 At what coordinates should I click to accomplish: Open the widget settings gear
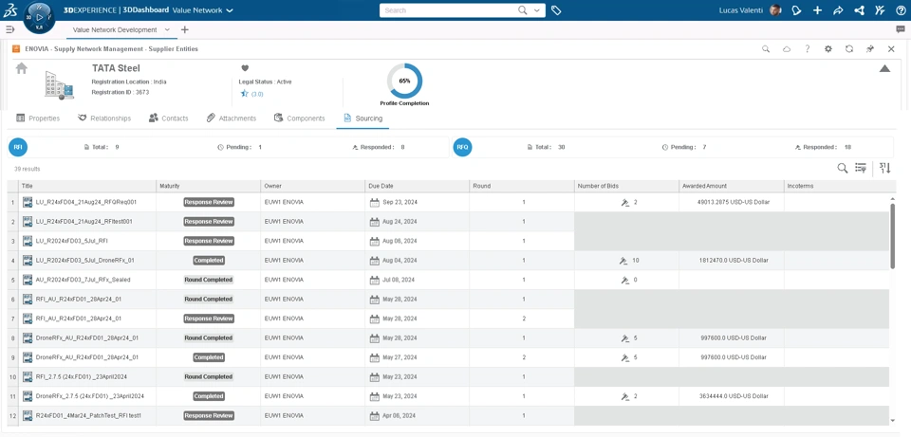click(828, 49)
